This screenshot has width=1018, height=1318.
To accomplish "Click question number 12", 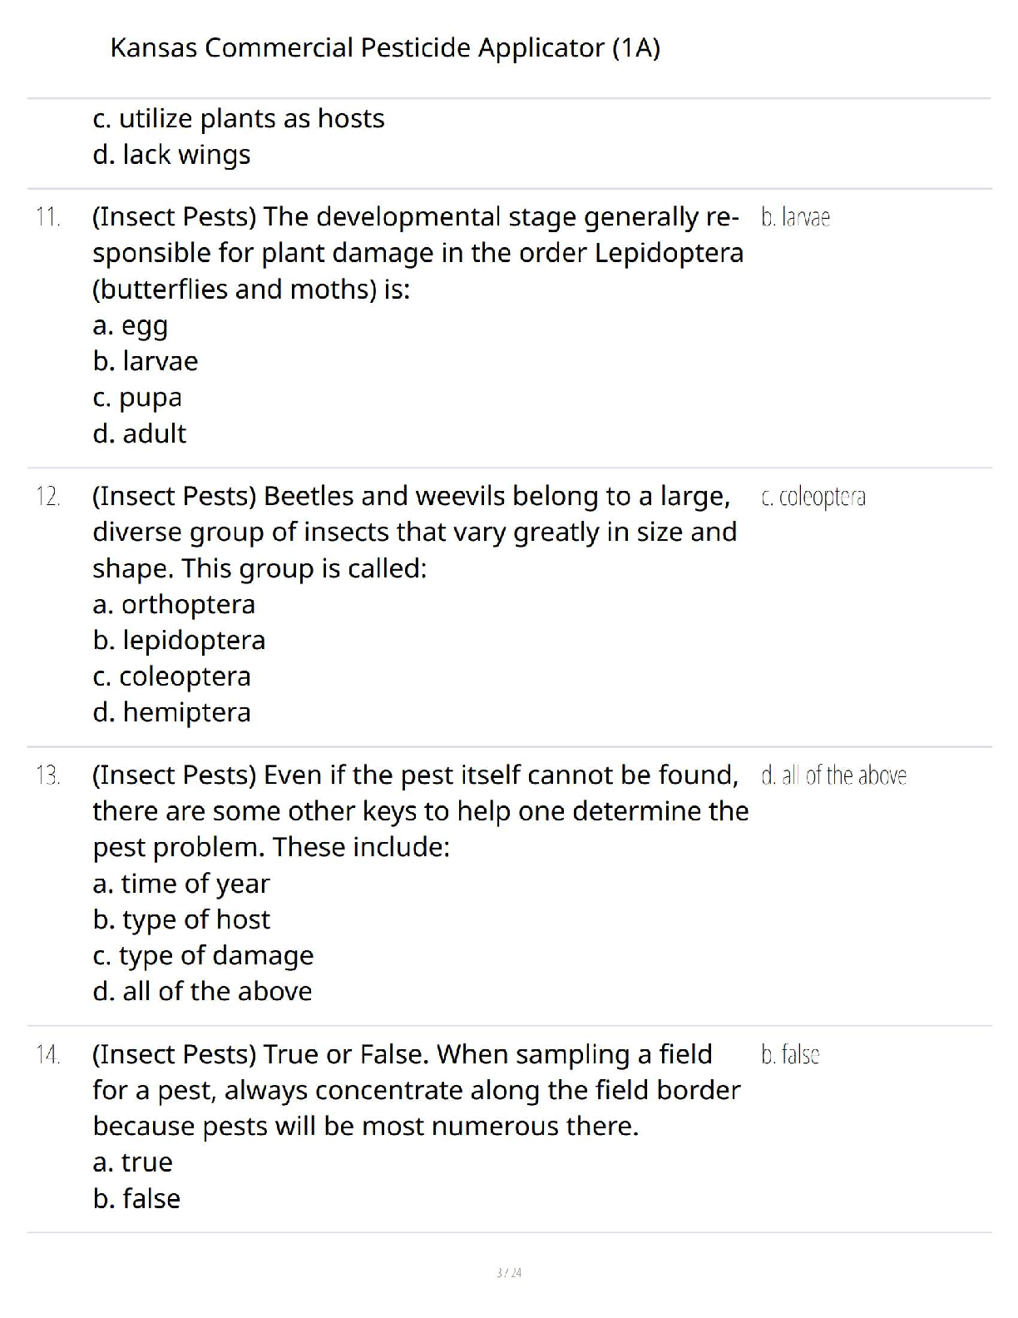I will click(47, 497).
